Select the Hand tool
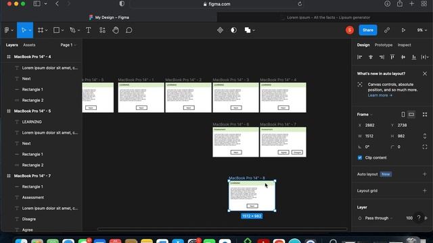 pyautogui.click(x=116, y=30)
